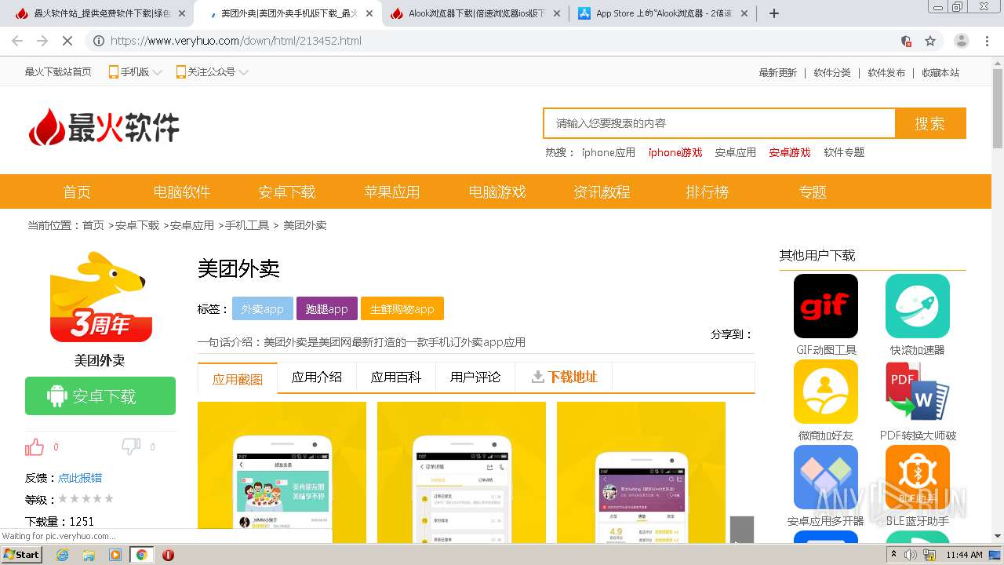The width and height of the screenshot is (1004, 565).
Task: Switch to the Alook浏览器下载 browser tab
Action: 477,13
